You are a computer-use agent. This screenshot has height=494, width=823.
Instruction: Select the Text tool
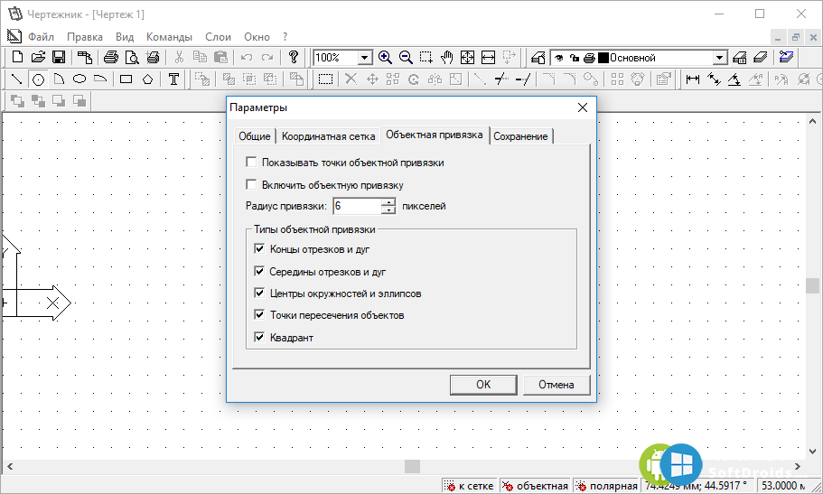[x=173, y=79]
